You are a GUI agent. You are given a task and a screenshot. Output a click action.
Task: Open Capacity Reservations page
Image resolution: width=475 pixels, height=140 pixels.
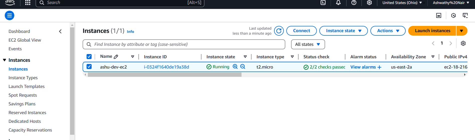click(x=30, y=130)
